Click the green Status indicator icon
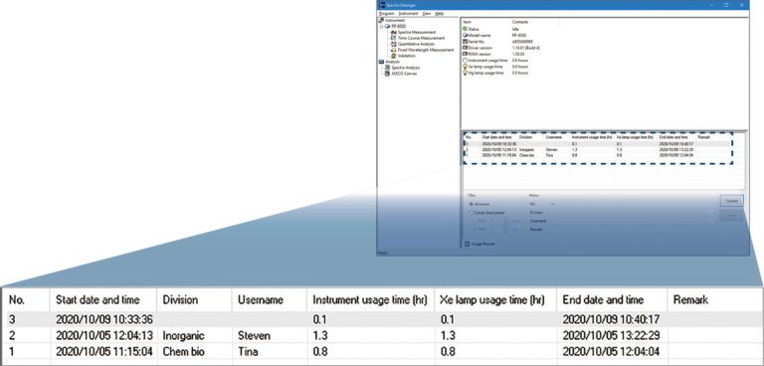Screen dimensions: 764x366 (465, 29)
